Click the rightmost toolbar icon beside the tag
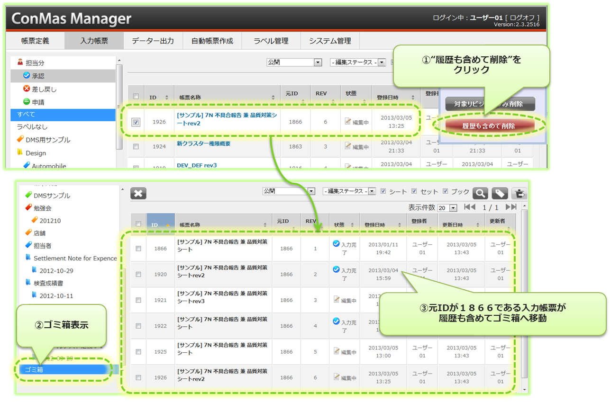 pos(519,193)
